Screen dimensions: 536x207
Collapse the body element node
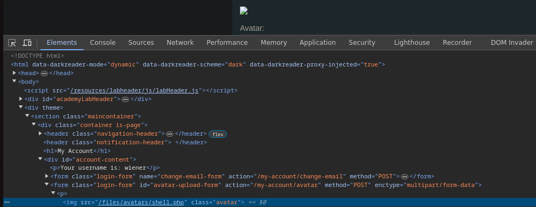15,82
